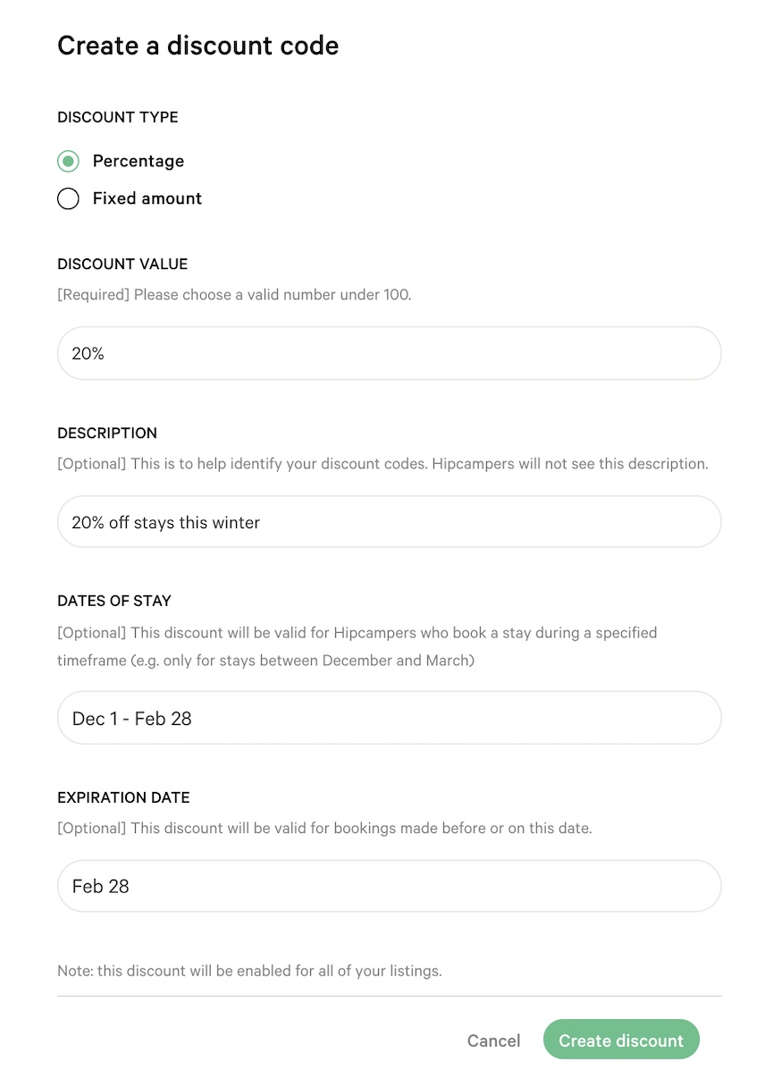The width and height of the screenshot is (781, 1087).
Task: Click the Description field with winter text
Action: pyautogui.click(x=389, y=522)
